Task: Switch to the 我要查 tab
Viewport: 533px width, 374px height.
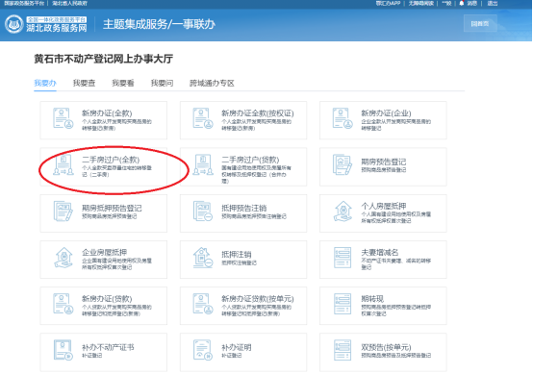Action: coord(84,83)
